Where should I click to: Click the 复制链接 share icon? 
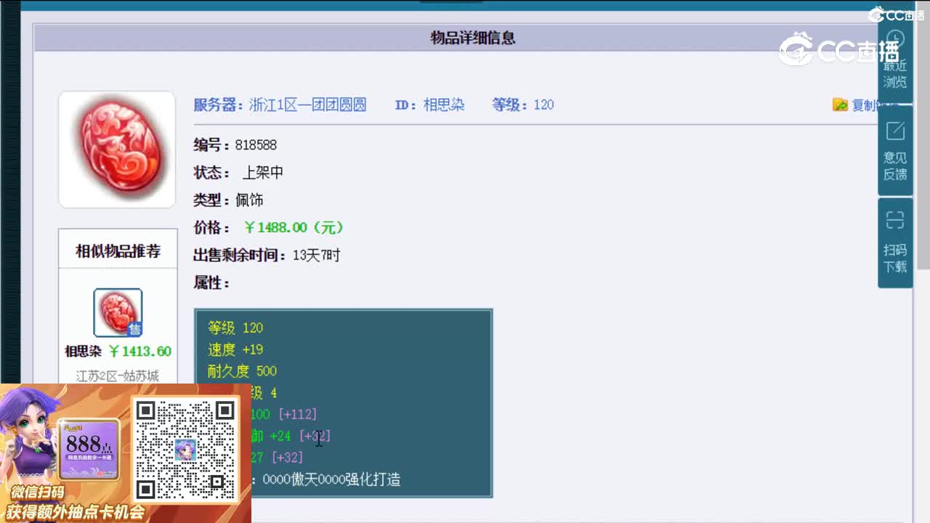pyautogui.click(x=839, y=105)
